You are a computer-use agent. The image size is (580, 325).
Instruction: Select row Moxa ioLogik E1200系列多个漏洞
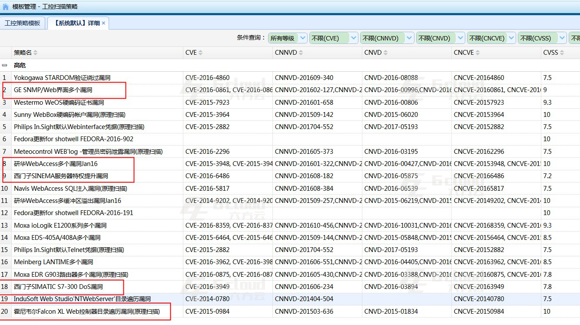pos(290,226)
